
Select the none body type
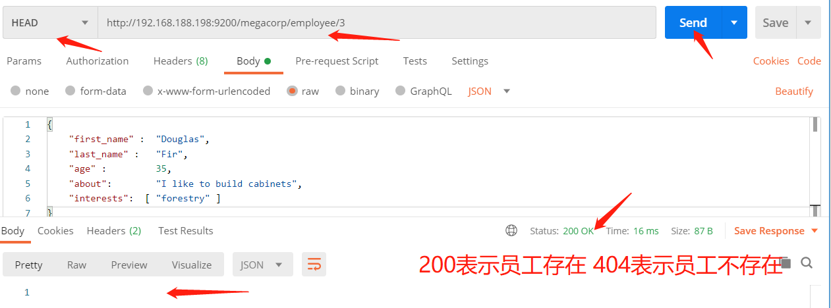30,91
